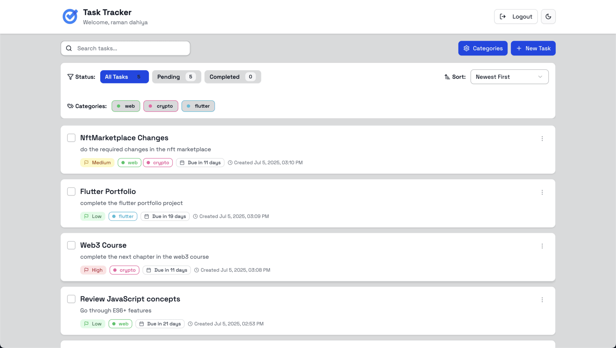Toggle dark mode with the moon icon

[548, 17]
